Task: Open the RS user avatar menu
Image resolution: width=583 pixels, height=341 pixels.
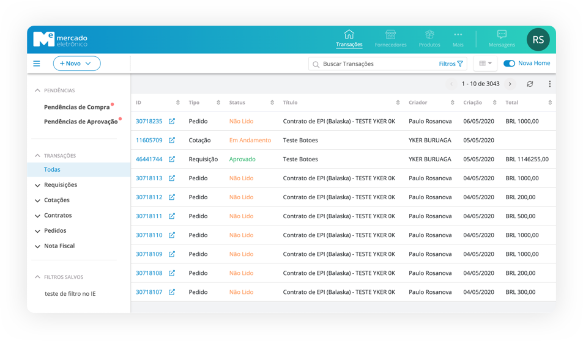Action: click(538, 39)
